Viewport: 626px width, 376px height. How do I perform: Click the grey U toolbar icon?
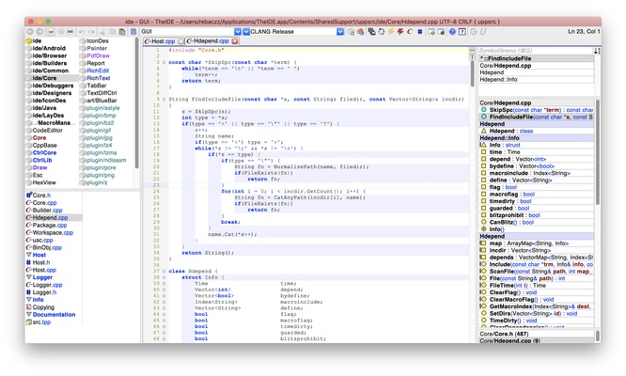pyautogui.click(x=483, y=32)
